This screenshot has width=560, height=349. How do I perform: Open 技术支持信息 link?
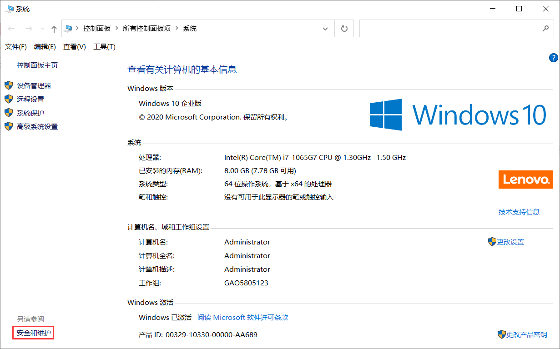tap(519, 212)
